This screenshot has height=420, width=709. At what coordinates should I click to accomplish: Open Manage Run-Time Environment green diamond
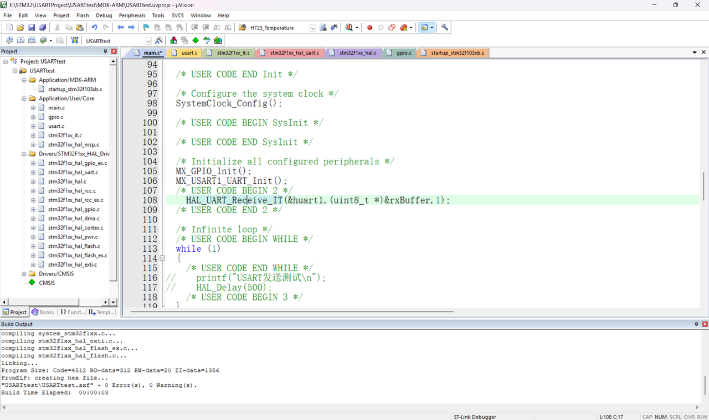click(196, 40)
